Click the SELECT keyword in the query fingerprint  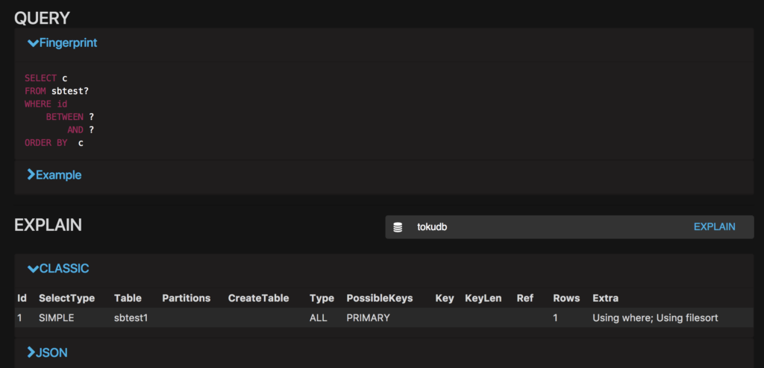click(x=41, y=77)
